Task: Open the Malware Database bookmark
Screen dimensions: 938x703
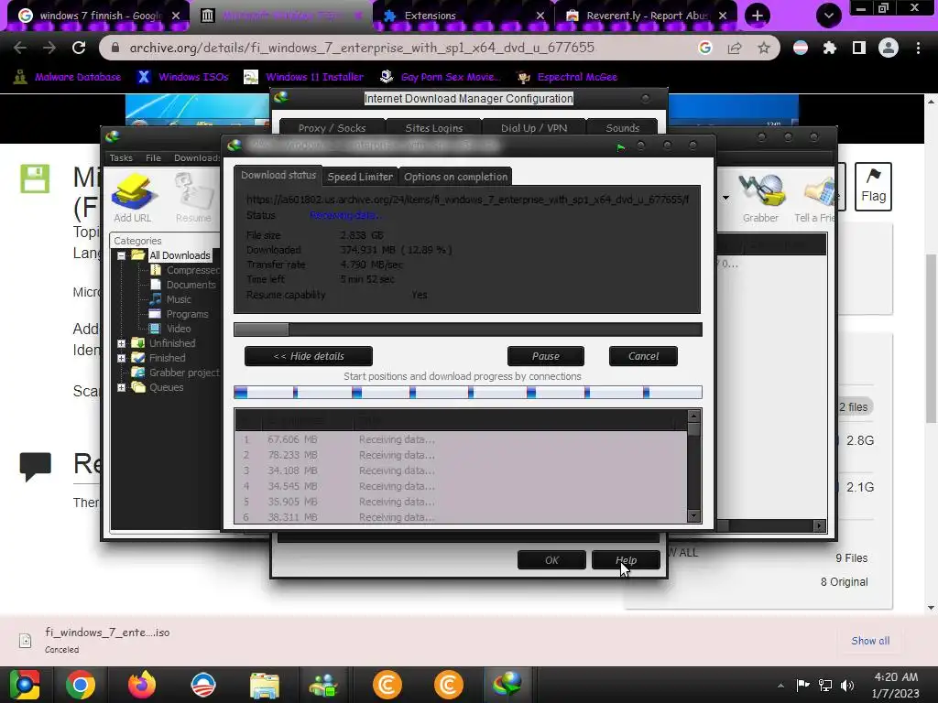Action: pyautogui.click(x=67, y=77)
